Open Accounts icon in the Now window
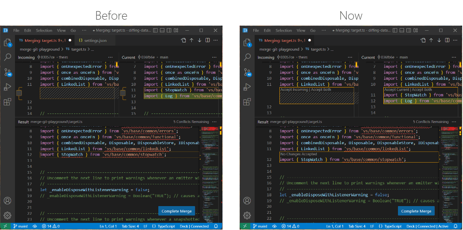This screenshot has width=463, height=230. coord(247,201)
